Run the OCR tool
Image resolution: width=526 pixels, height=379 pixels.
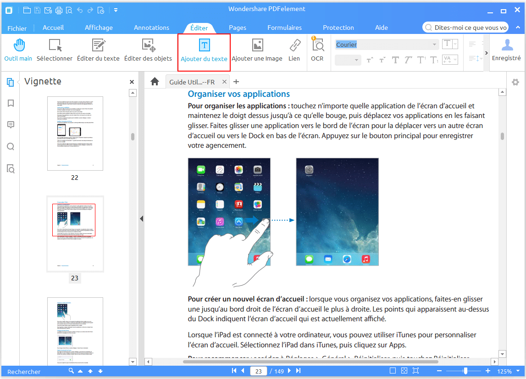[x=317, y=50]
